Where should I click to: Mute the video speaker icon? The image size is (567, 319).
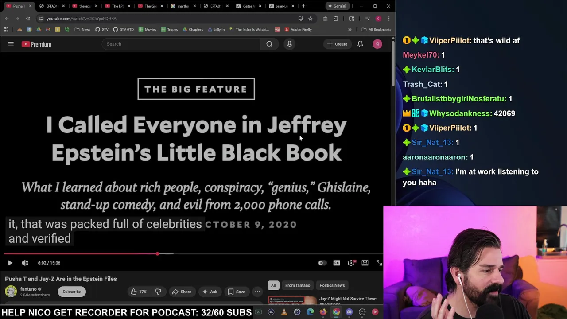[25, 263]
